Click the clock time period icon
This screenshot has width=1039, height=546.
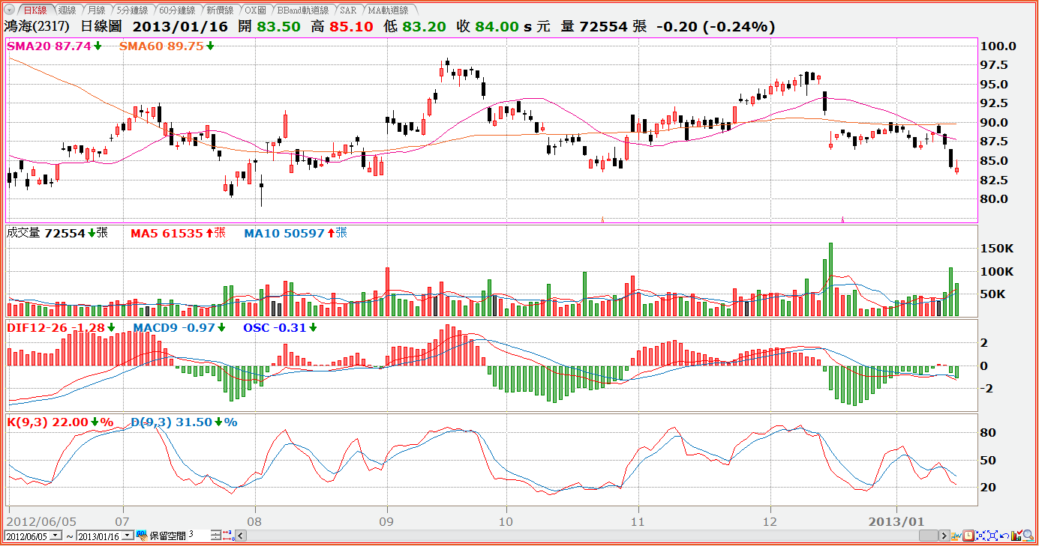[x=968, y=536]
